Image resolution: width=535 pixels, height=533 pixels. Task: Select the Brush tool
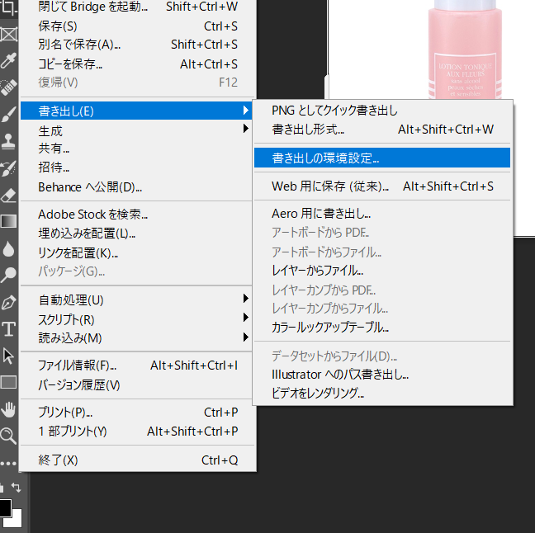coord(8,114)
